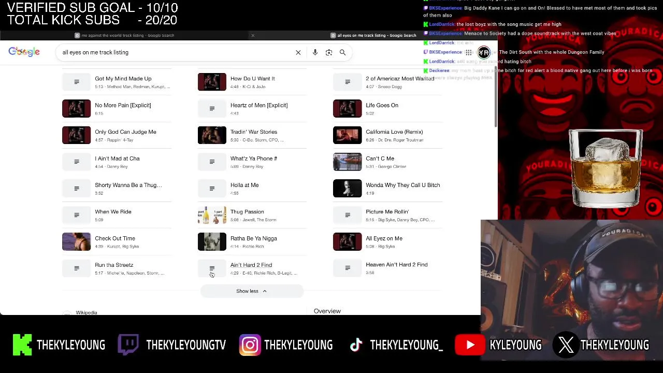The width and height of the screenshot is (663, 373).
Task: Open the Google logo home link
Action: [x=24, y=52]
